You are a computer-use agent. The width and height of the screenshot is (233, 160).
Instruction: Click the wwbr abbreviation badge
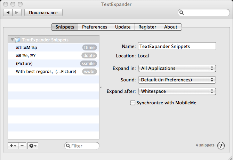89,72
